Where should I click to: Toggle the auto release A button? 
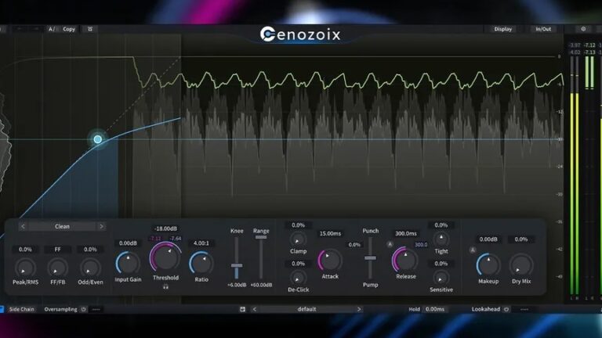pos(390,244)
